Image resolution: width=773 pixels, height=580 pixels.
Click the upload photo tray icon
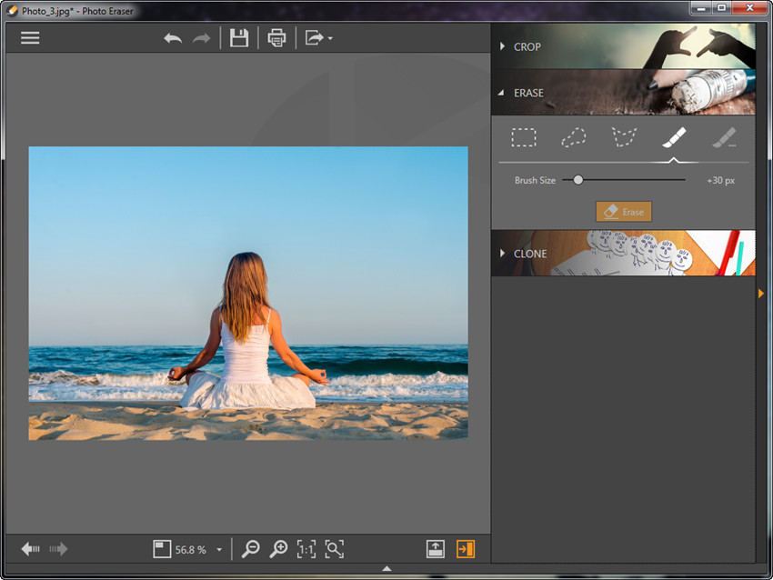tap(436, 549)
